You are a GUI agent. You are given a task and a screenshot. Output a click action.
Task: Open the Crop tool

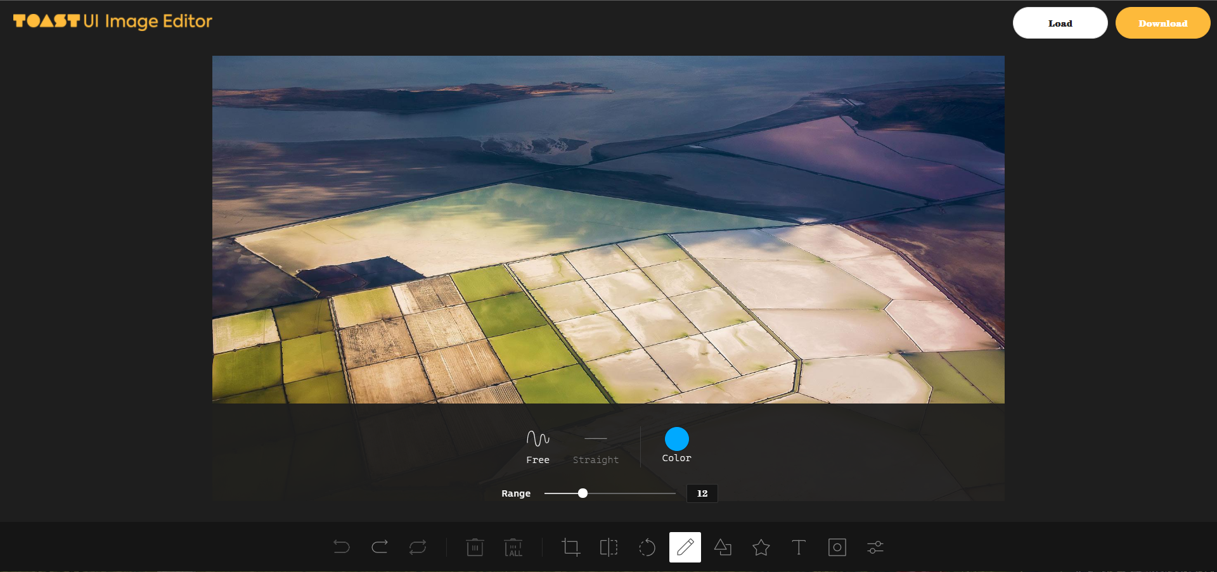click(x=570, y=547)
